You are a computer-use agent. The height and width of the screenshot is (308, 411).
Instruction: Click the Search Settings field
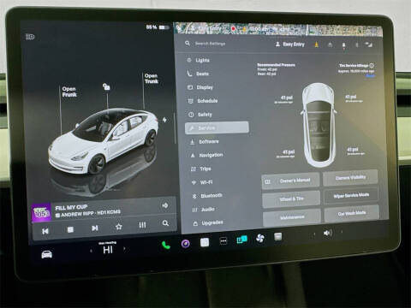(210, 44)
